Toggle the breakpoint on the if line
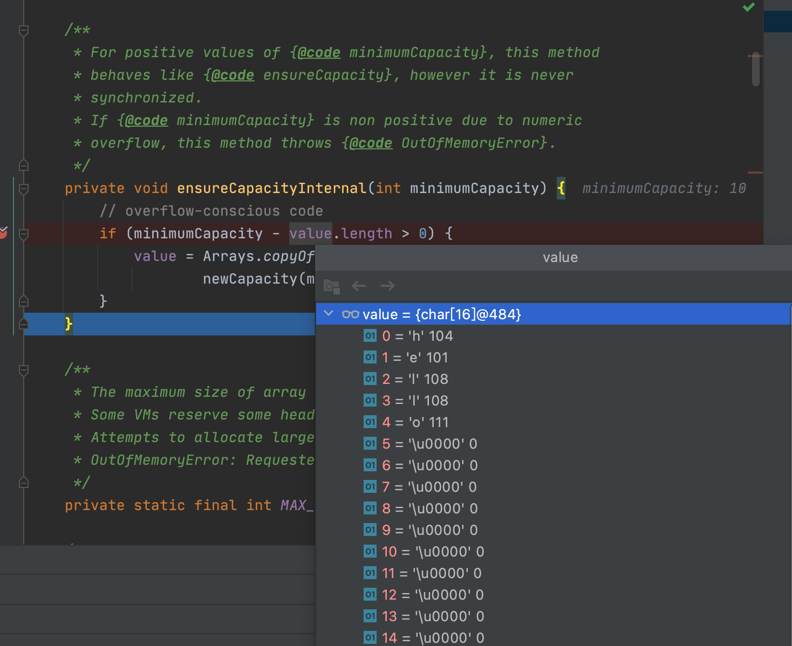This screenshot has height=646, width=792. (x=3, y=233)
